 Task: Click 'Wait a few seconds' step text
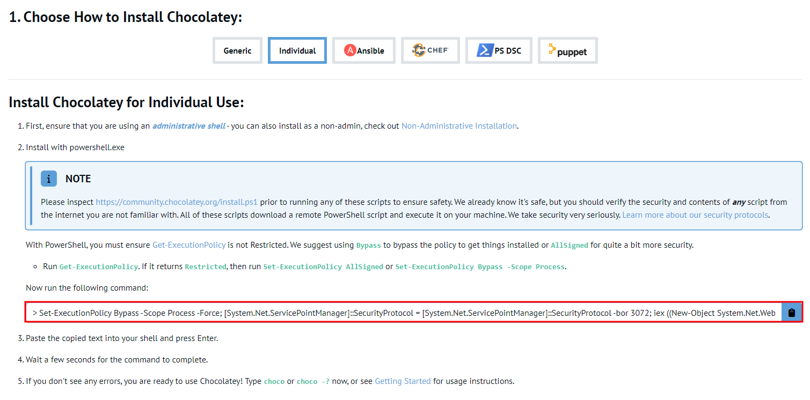coord(116,360)
